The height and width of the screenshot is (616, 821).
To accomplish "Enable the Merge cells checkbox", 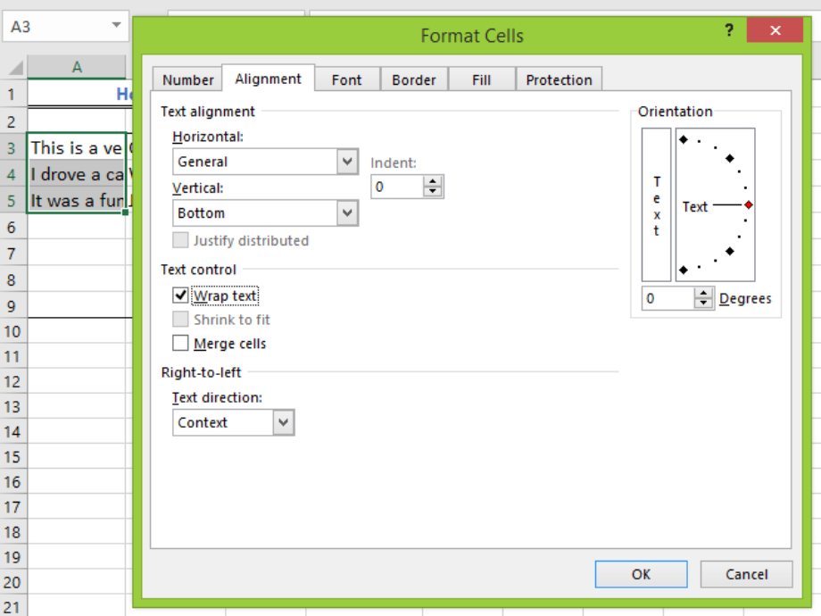I will coord(179,343).
